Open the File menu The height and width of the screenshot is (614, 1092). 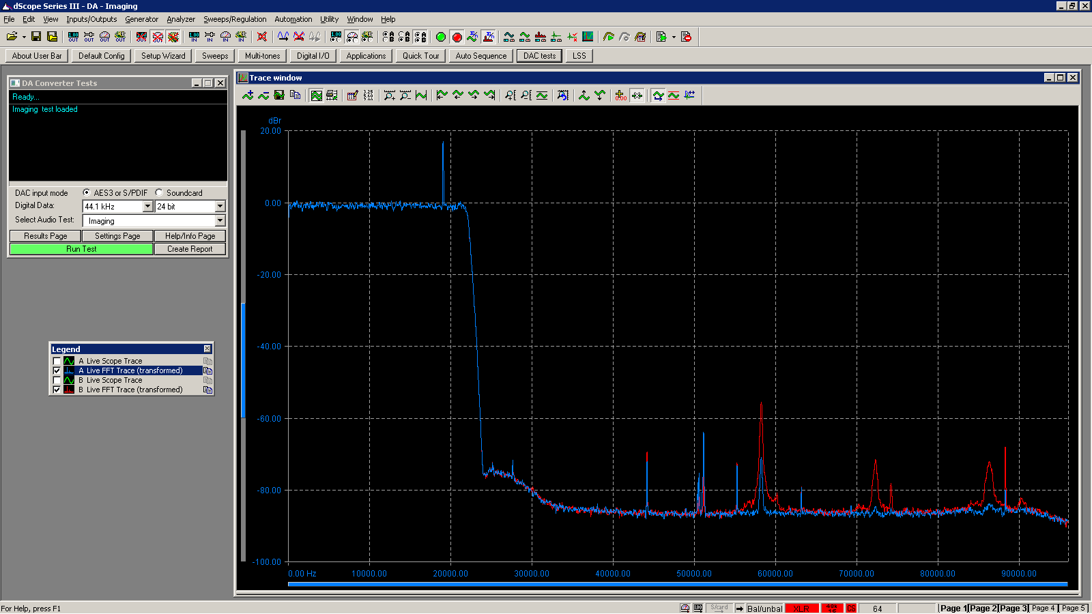tap(9, 19)
